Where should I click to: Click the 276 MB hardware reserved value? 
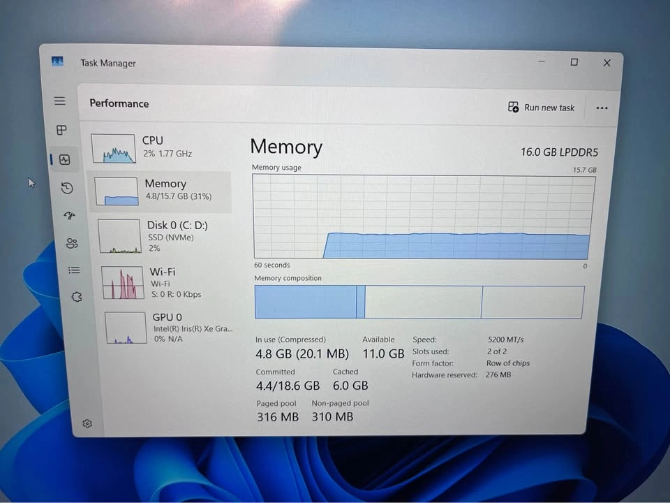498,374
